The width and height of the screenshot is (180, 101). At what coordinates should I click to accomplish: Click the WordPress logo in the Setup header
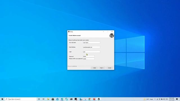coord(112,36)
